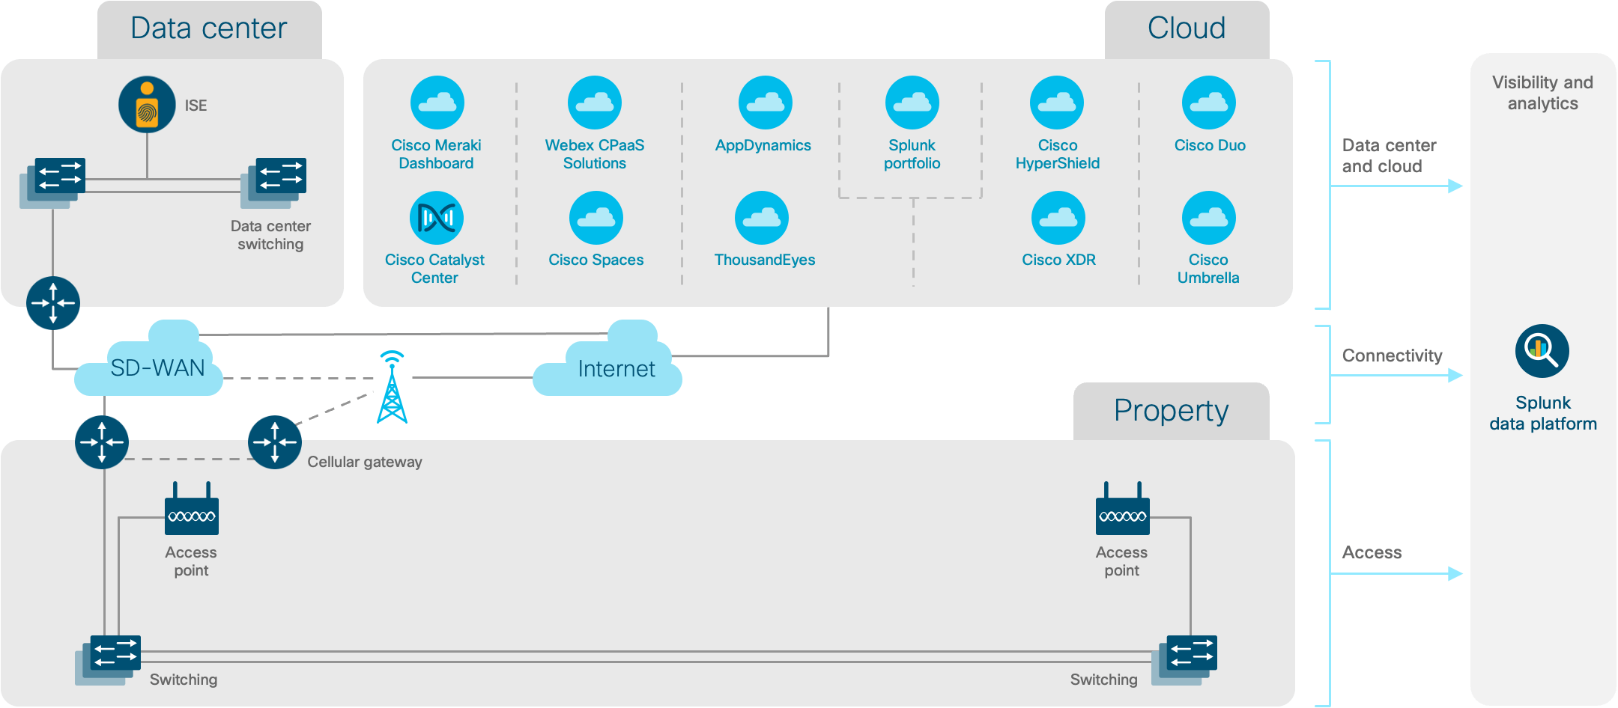Click the Cisco Umbrella text
The width and height of the screenshot is (1618, 708).
coord(1208,269)
